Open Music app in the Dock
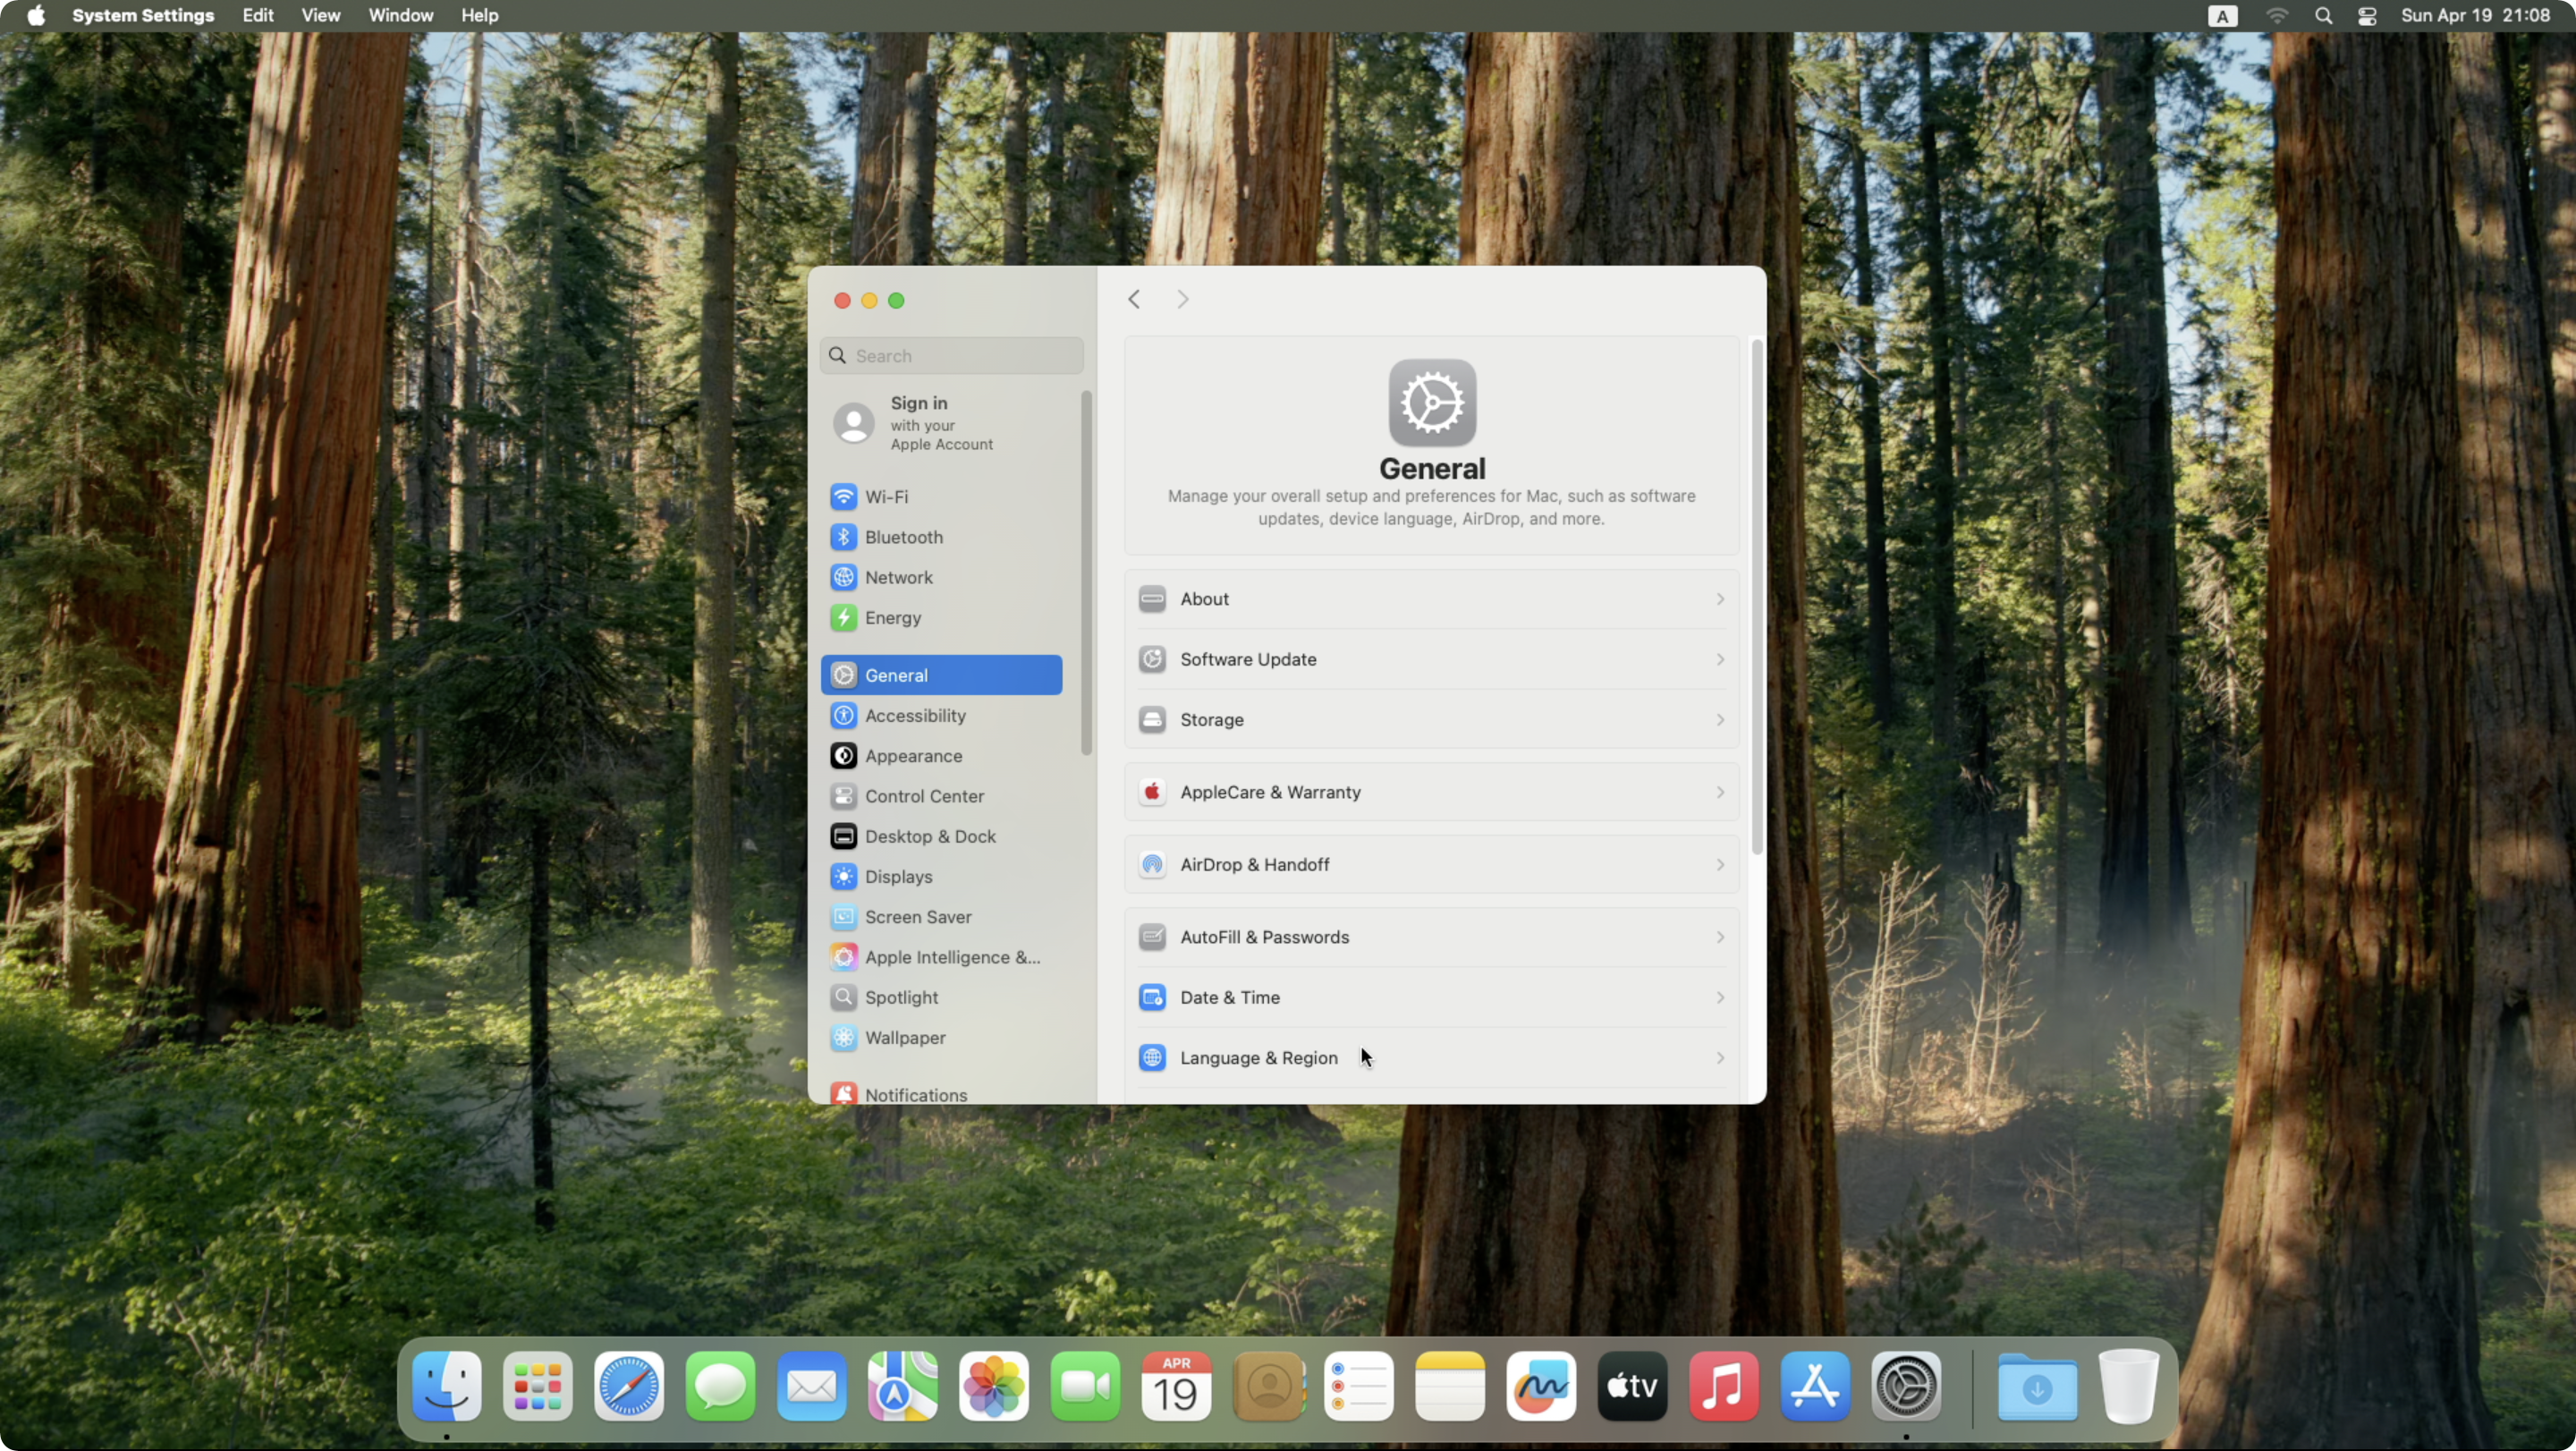 (1724, 1386)
